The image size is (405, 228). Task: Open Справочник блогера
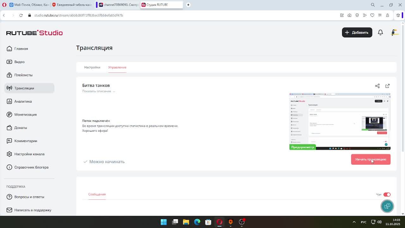31,167
